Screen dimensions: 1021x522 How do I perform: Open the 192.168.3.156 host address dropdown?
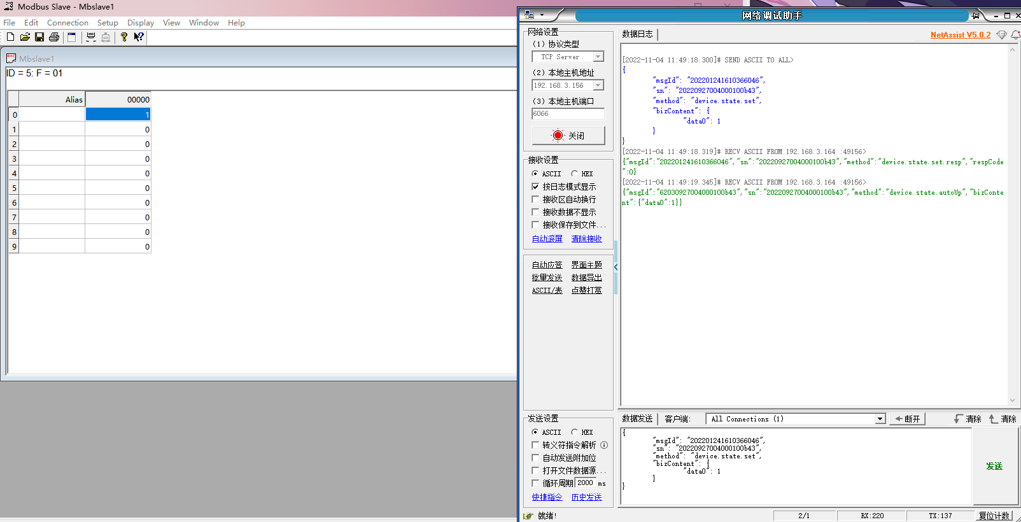598,85
